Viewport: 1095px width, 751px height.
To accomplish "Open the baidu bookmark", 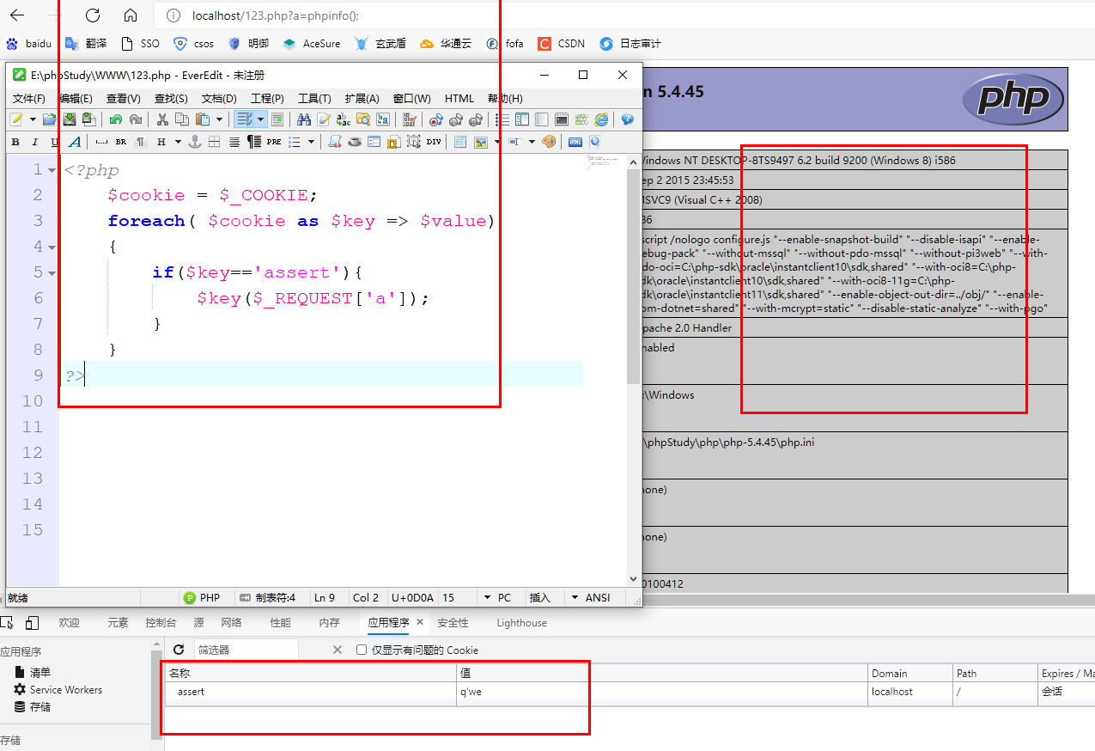I will [29, 43].
